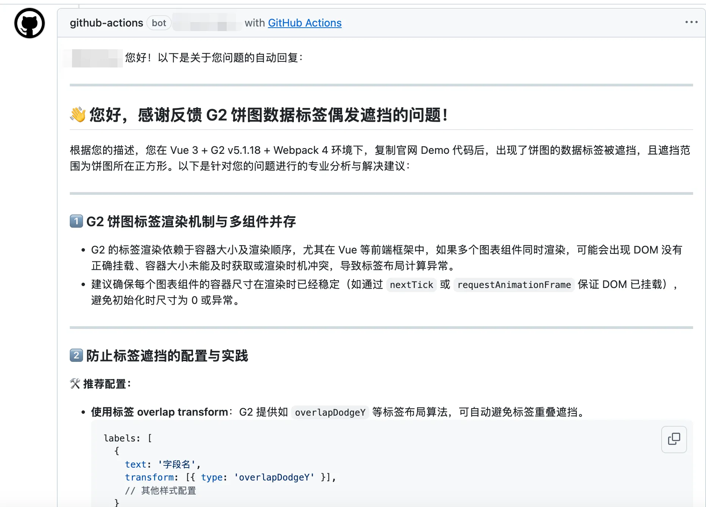The image size is (706, 507).
Task: Click the overlapDodgeY inline code
Action: coord(330,412)
